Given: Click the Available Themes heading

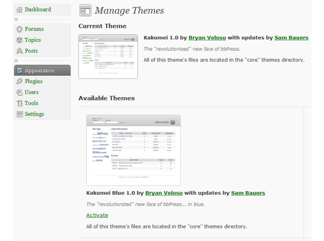Looking at the screenshot, I should pyautogui.click(x=107, y=98).
